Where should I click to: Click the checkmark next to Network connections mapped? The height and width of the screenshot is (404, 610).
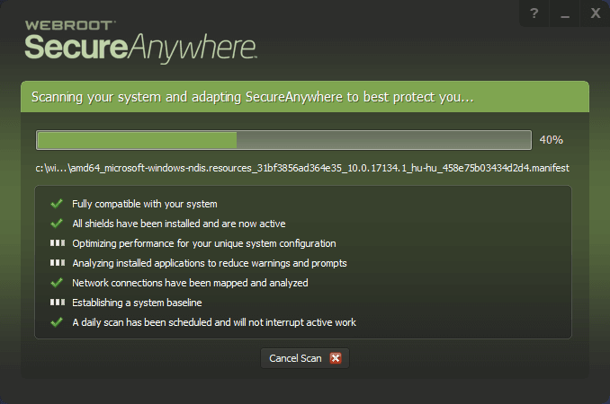click(x=57, y=283)
